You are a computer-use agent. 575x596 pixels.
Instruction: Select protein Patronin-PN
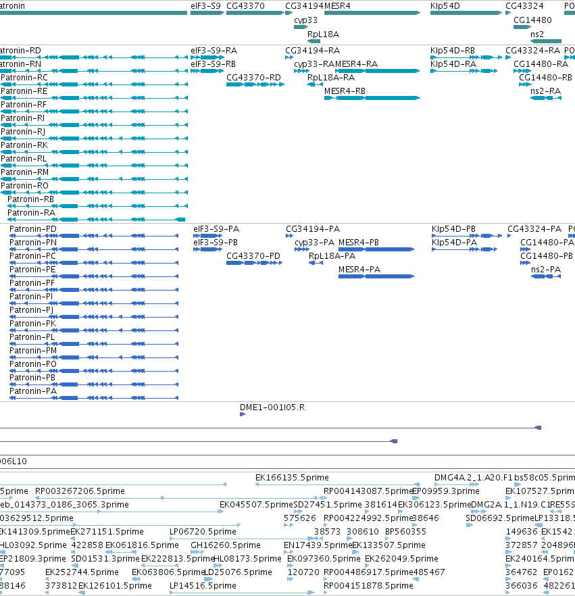[94, 249]
